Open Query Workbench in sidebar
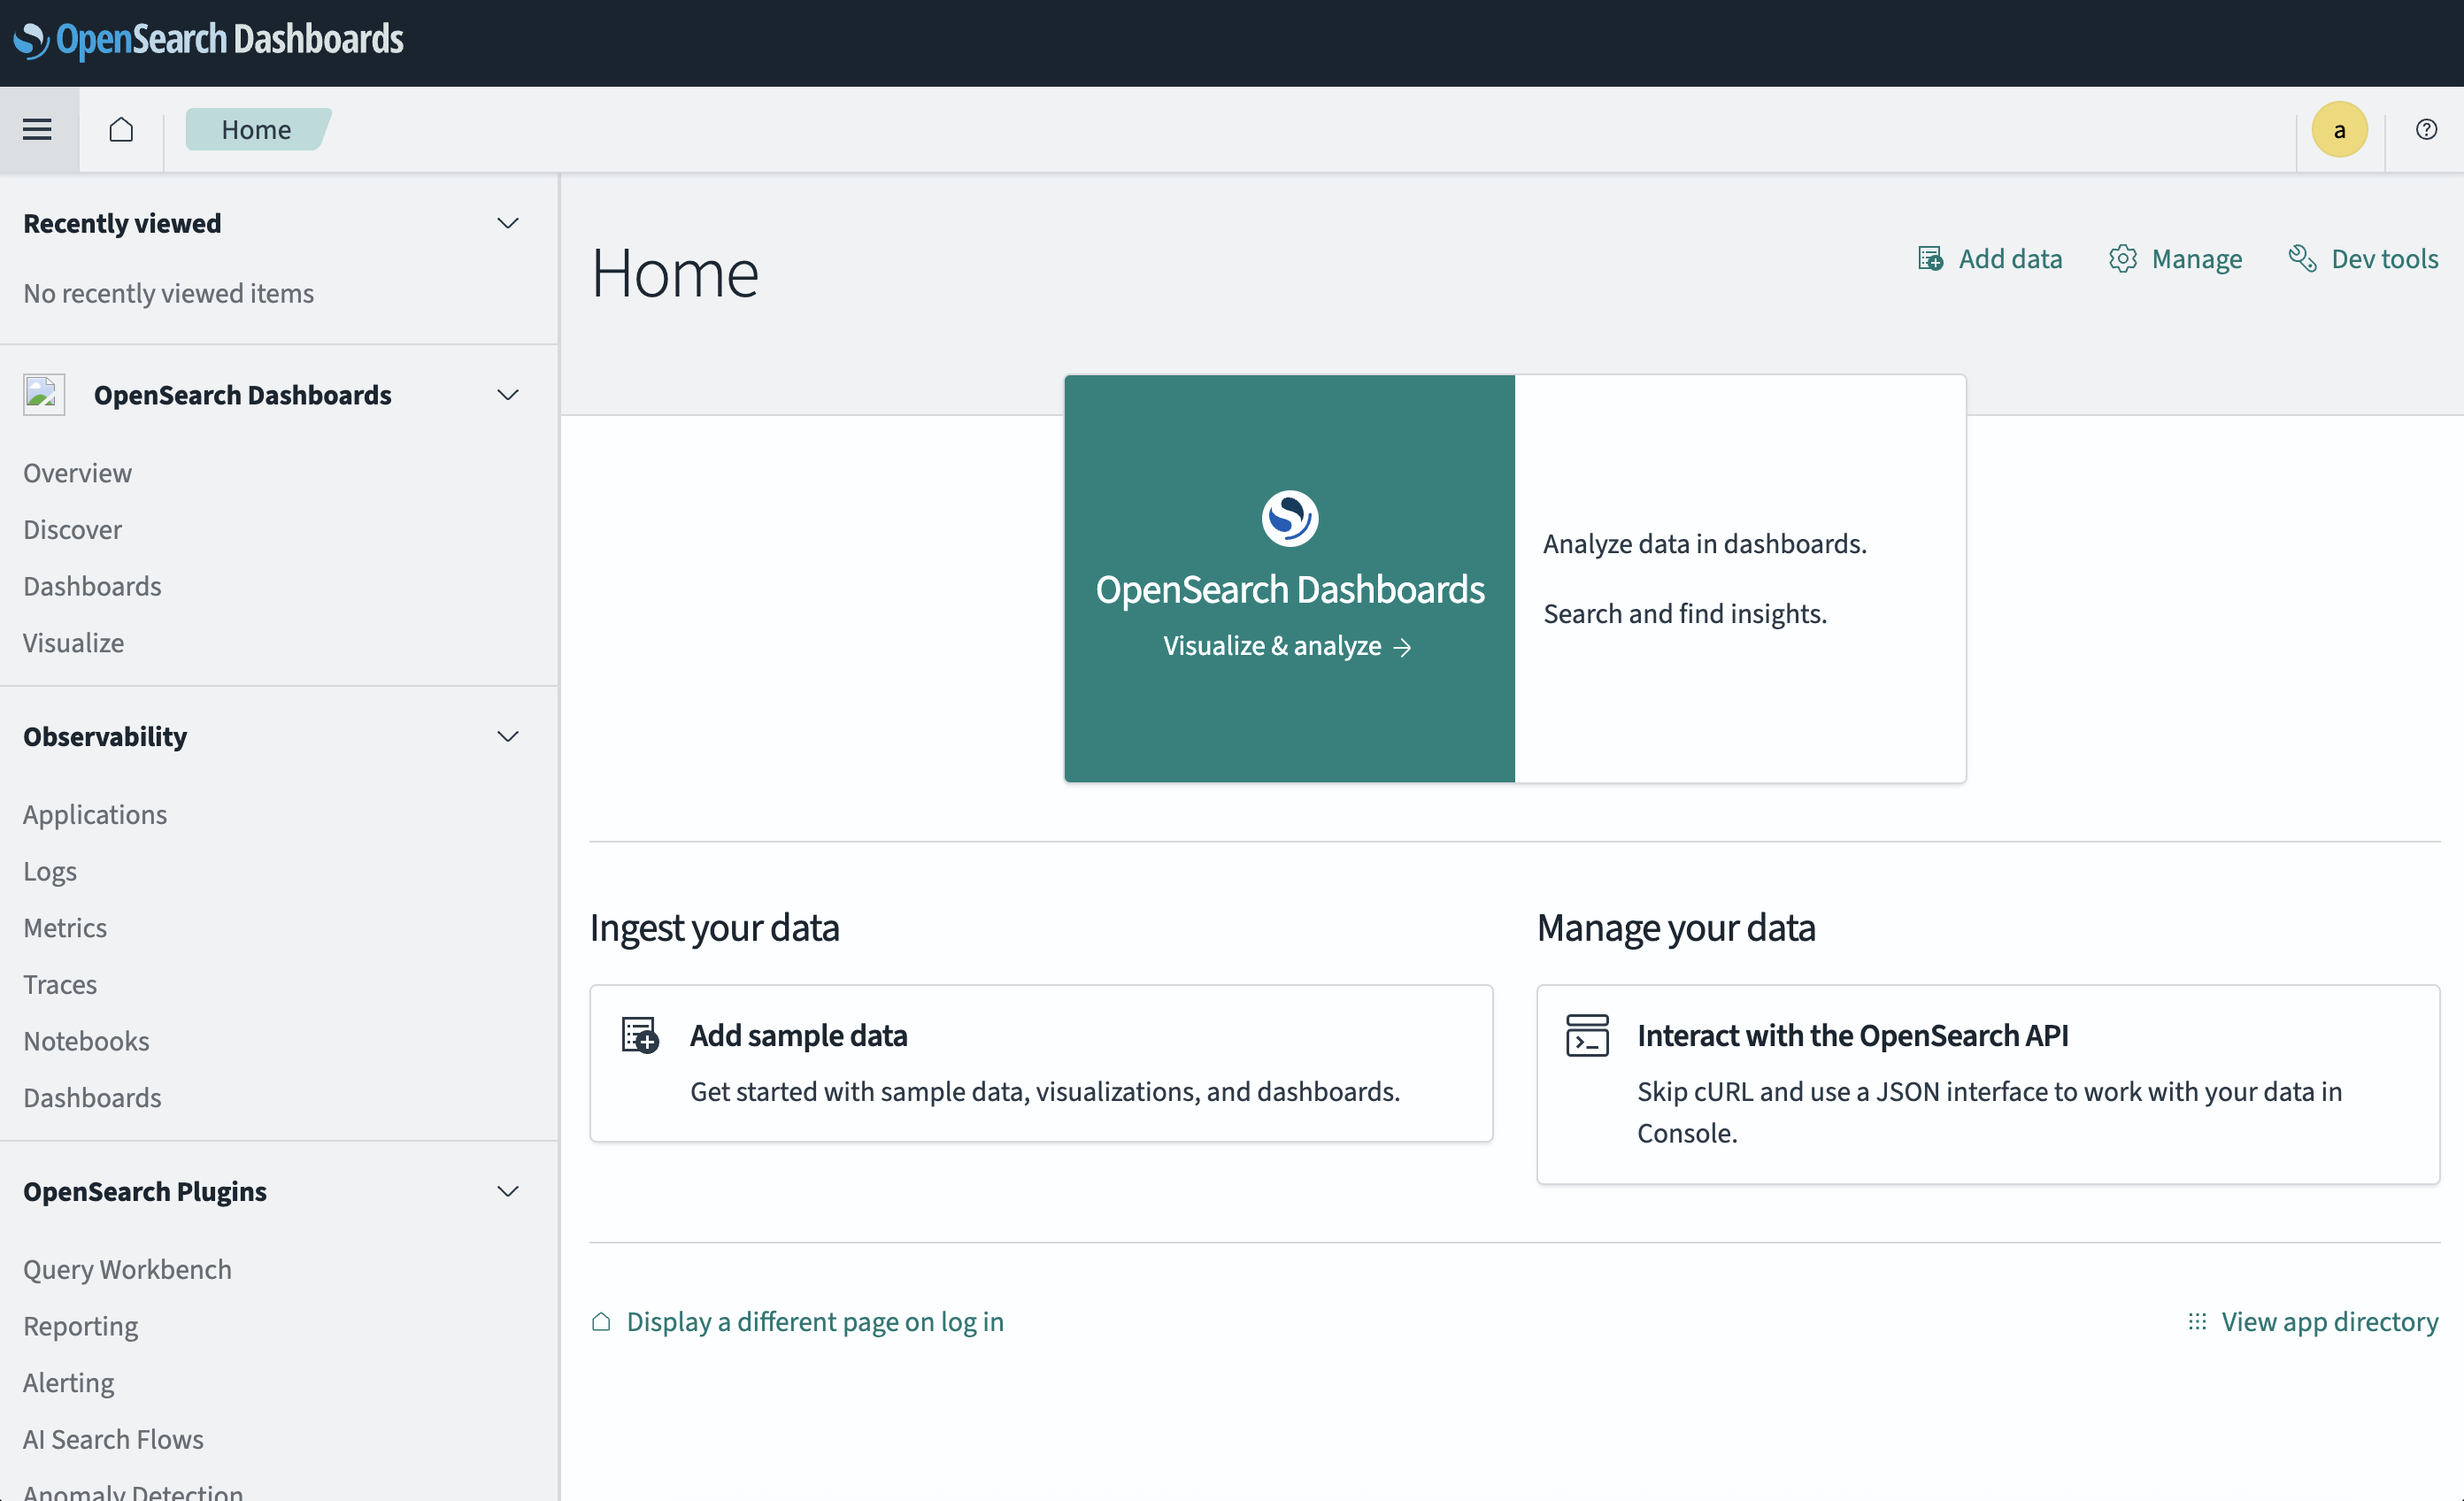The width and height of the screenshot is (2464, 1501). 127,1268
